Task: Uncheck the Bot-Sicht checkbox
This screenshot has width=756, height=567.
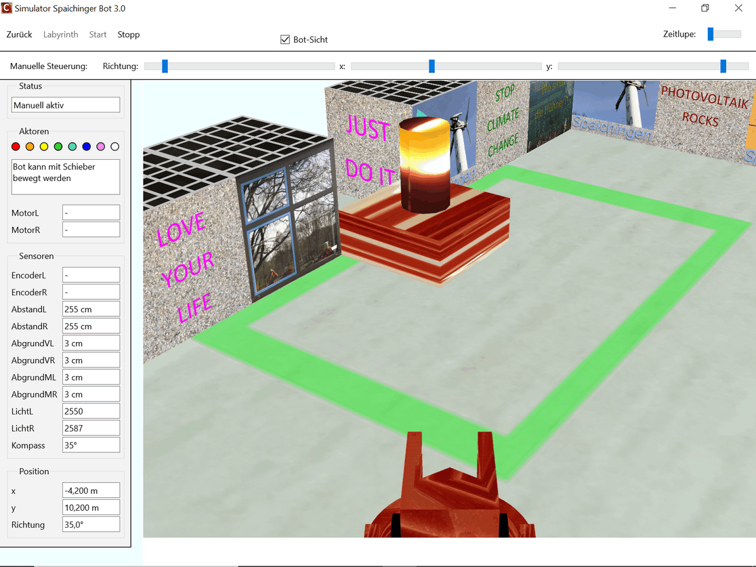Action: click(285, 40)
